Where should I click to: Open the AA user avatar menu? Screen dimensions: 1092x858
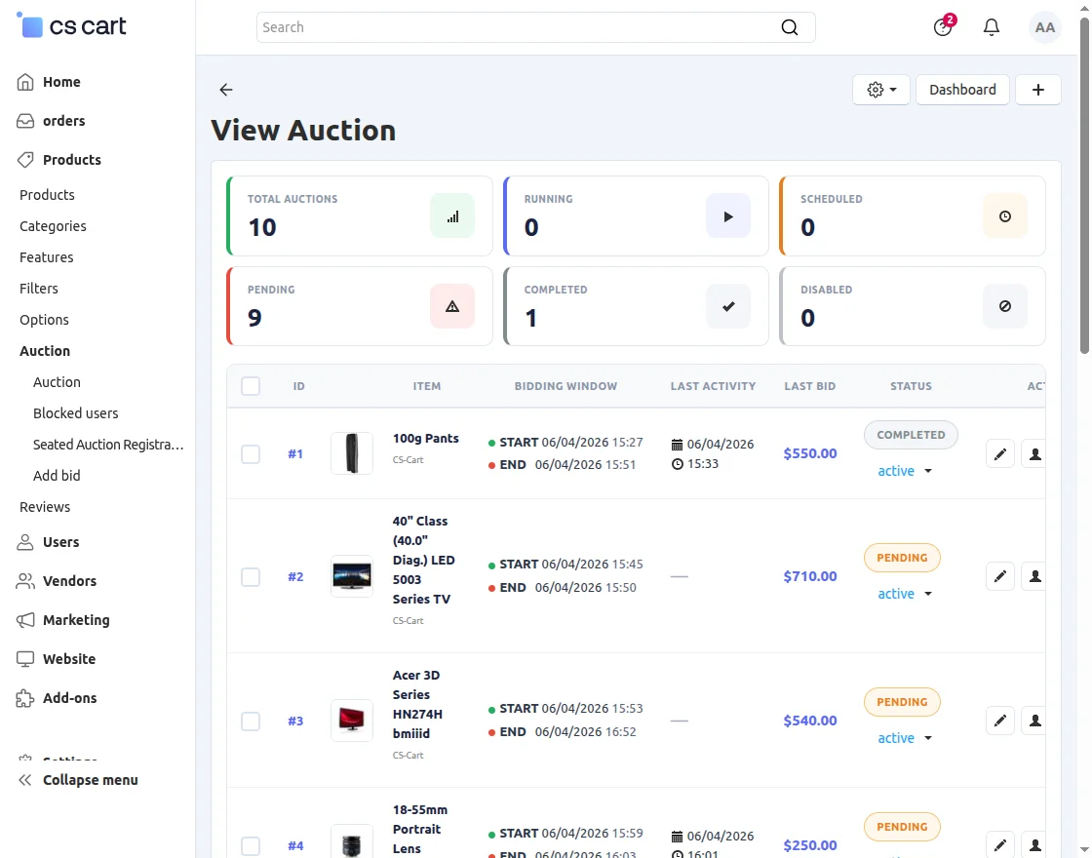click(x=1044, y=27)
